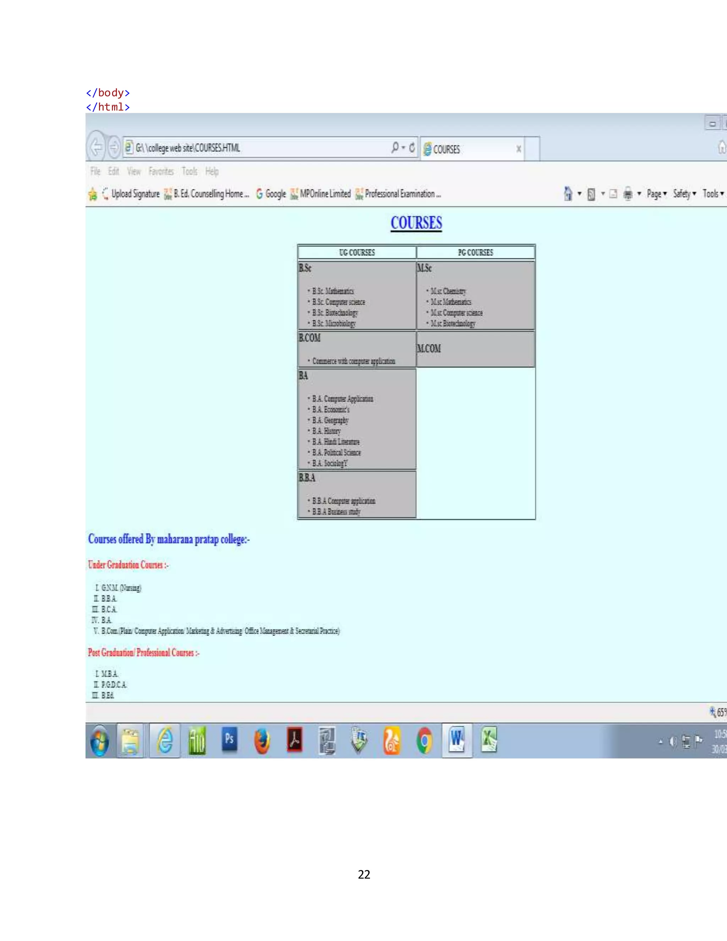Click the printer icon in command bar

[628, 194]
